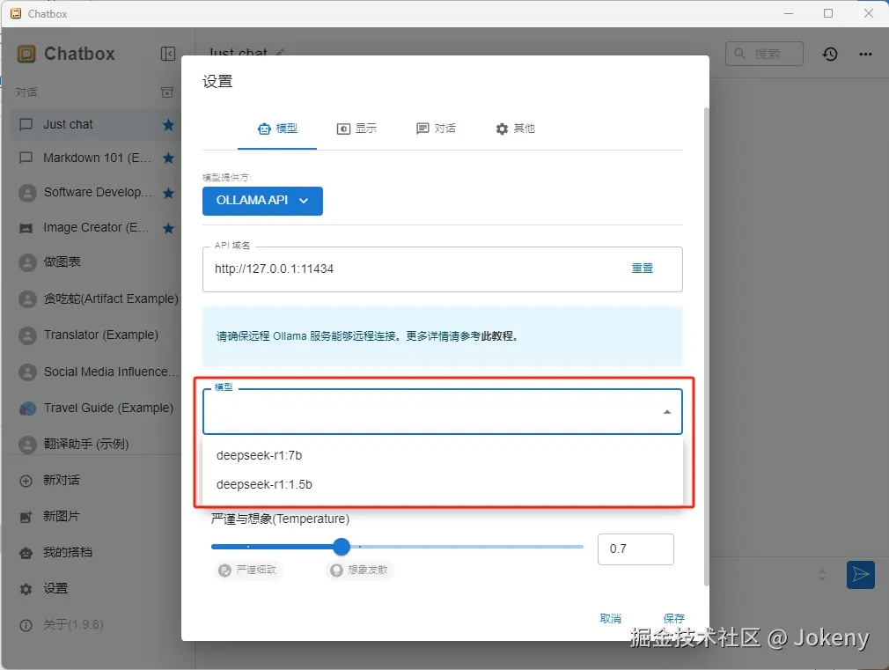Image resolution: width=889 pixels, height=670 pixels.
Task: Open the three-dot more menu
Action: [x=865, y=54]
